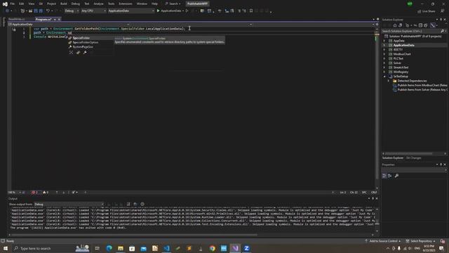
Task: Open the Extensions menu
Action: pos(126,4)
